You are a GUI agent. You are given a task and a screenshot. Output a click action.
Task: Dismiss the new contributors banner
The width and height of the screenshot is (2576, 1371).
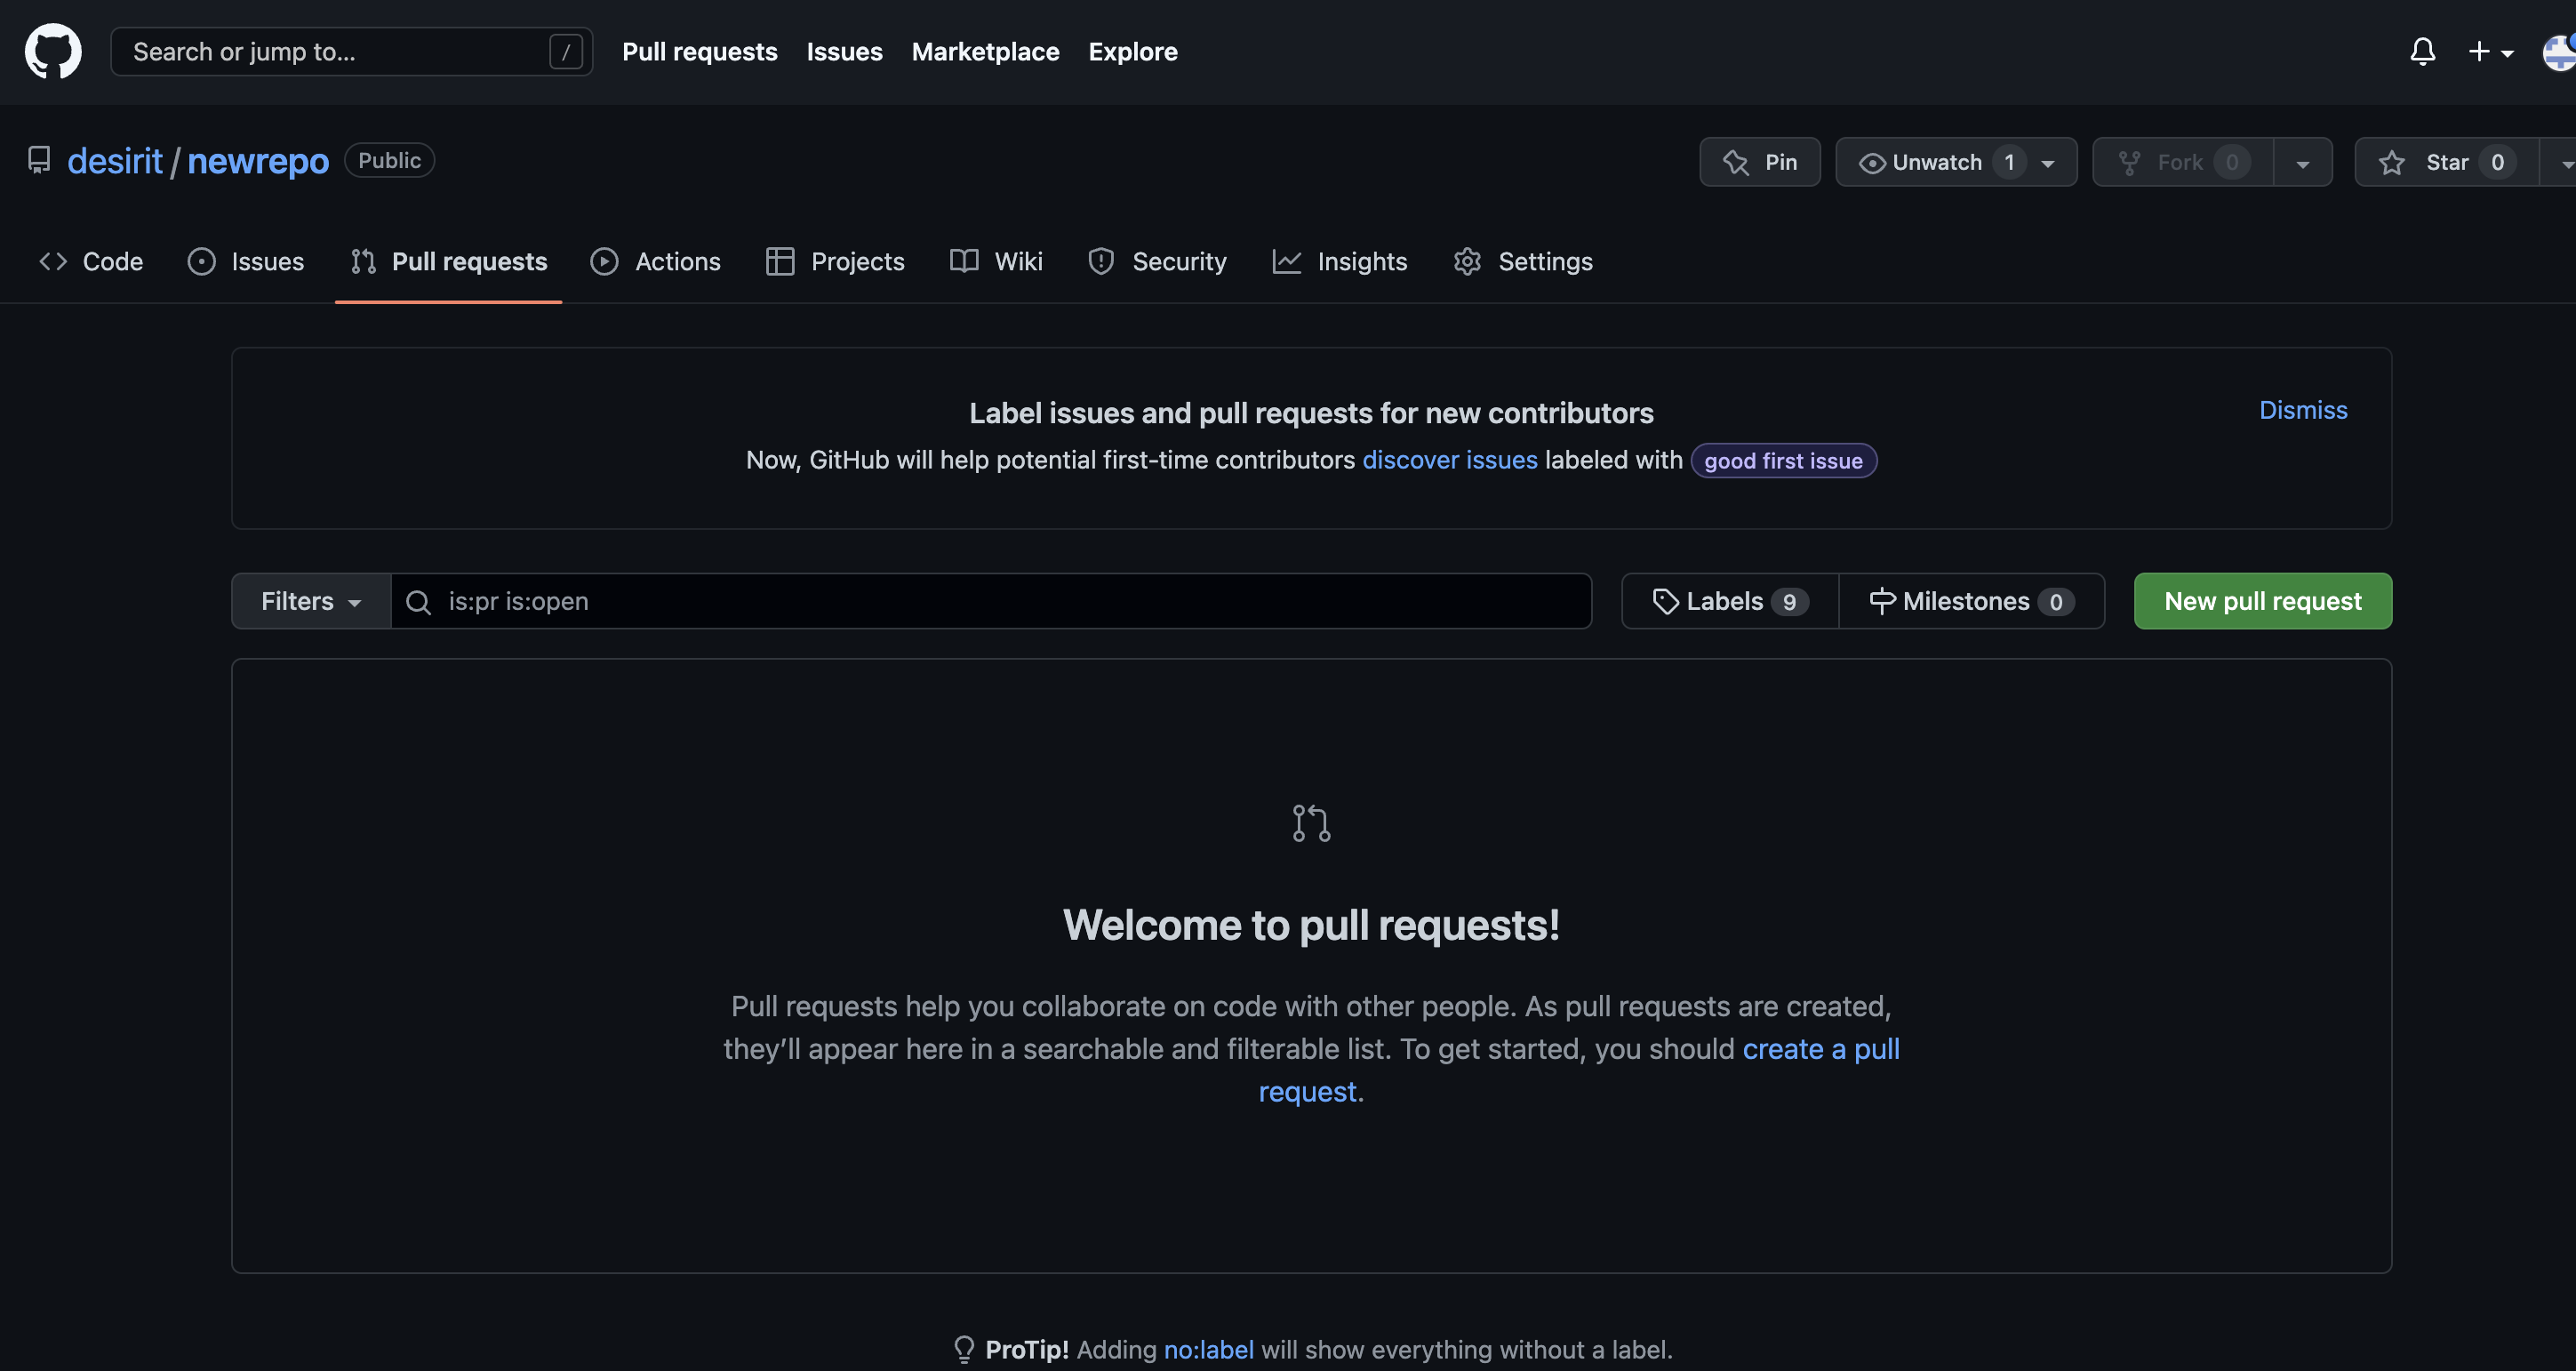tap(2303, 410)
